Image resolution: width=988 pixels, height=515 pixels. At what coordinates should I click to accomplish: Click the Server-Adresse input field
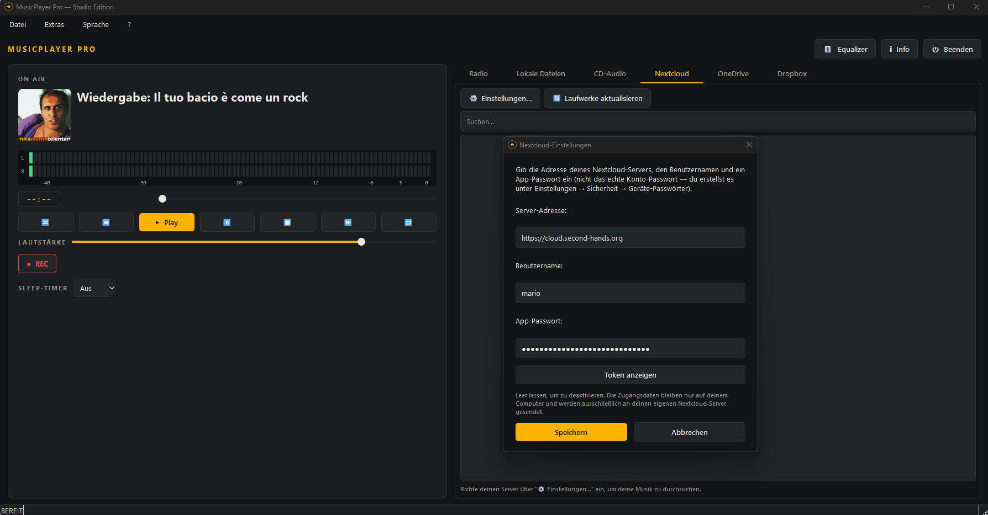630,238
